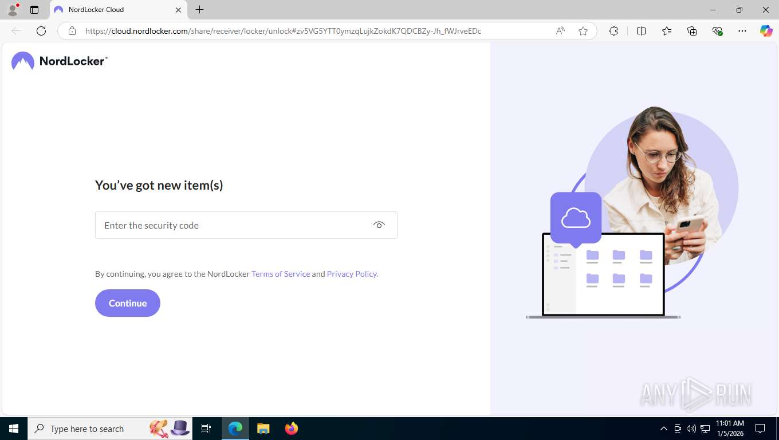Image resolution: width=779 pixels, height=440 pixels.
Task: Click the Meet Now tray icon
Action: tap(678, 429)
